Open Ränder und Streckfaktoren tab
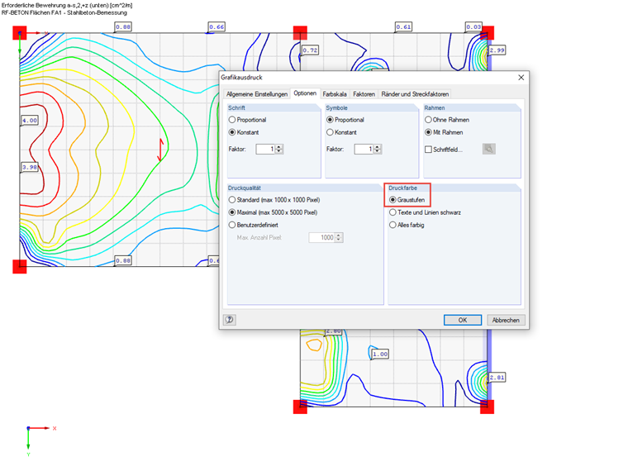628x471 pixels. pyautogui.click(x=415, y=94)
